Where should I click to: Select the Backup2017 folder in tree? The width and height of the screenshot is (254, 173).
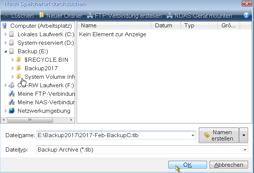[41, 68]
